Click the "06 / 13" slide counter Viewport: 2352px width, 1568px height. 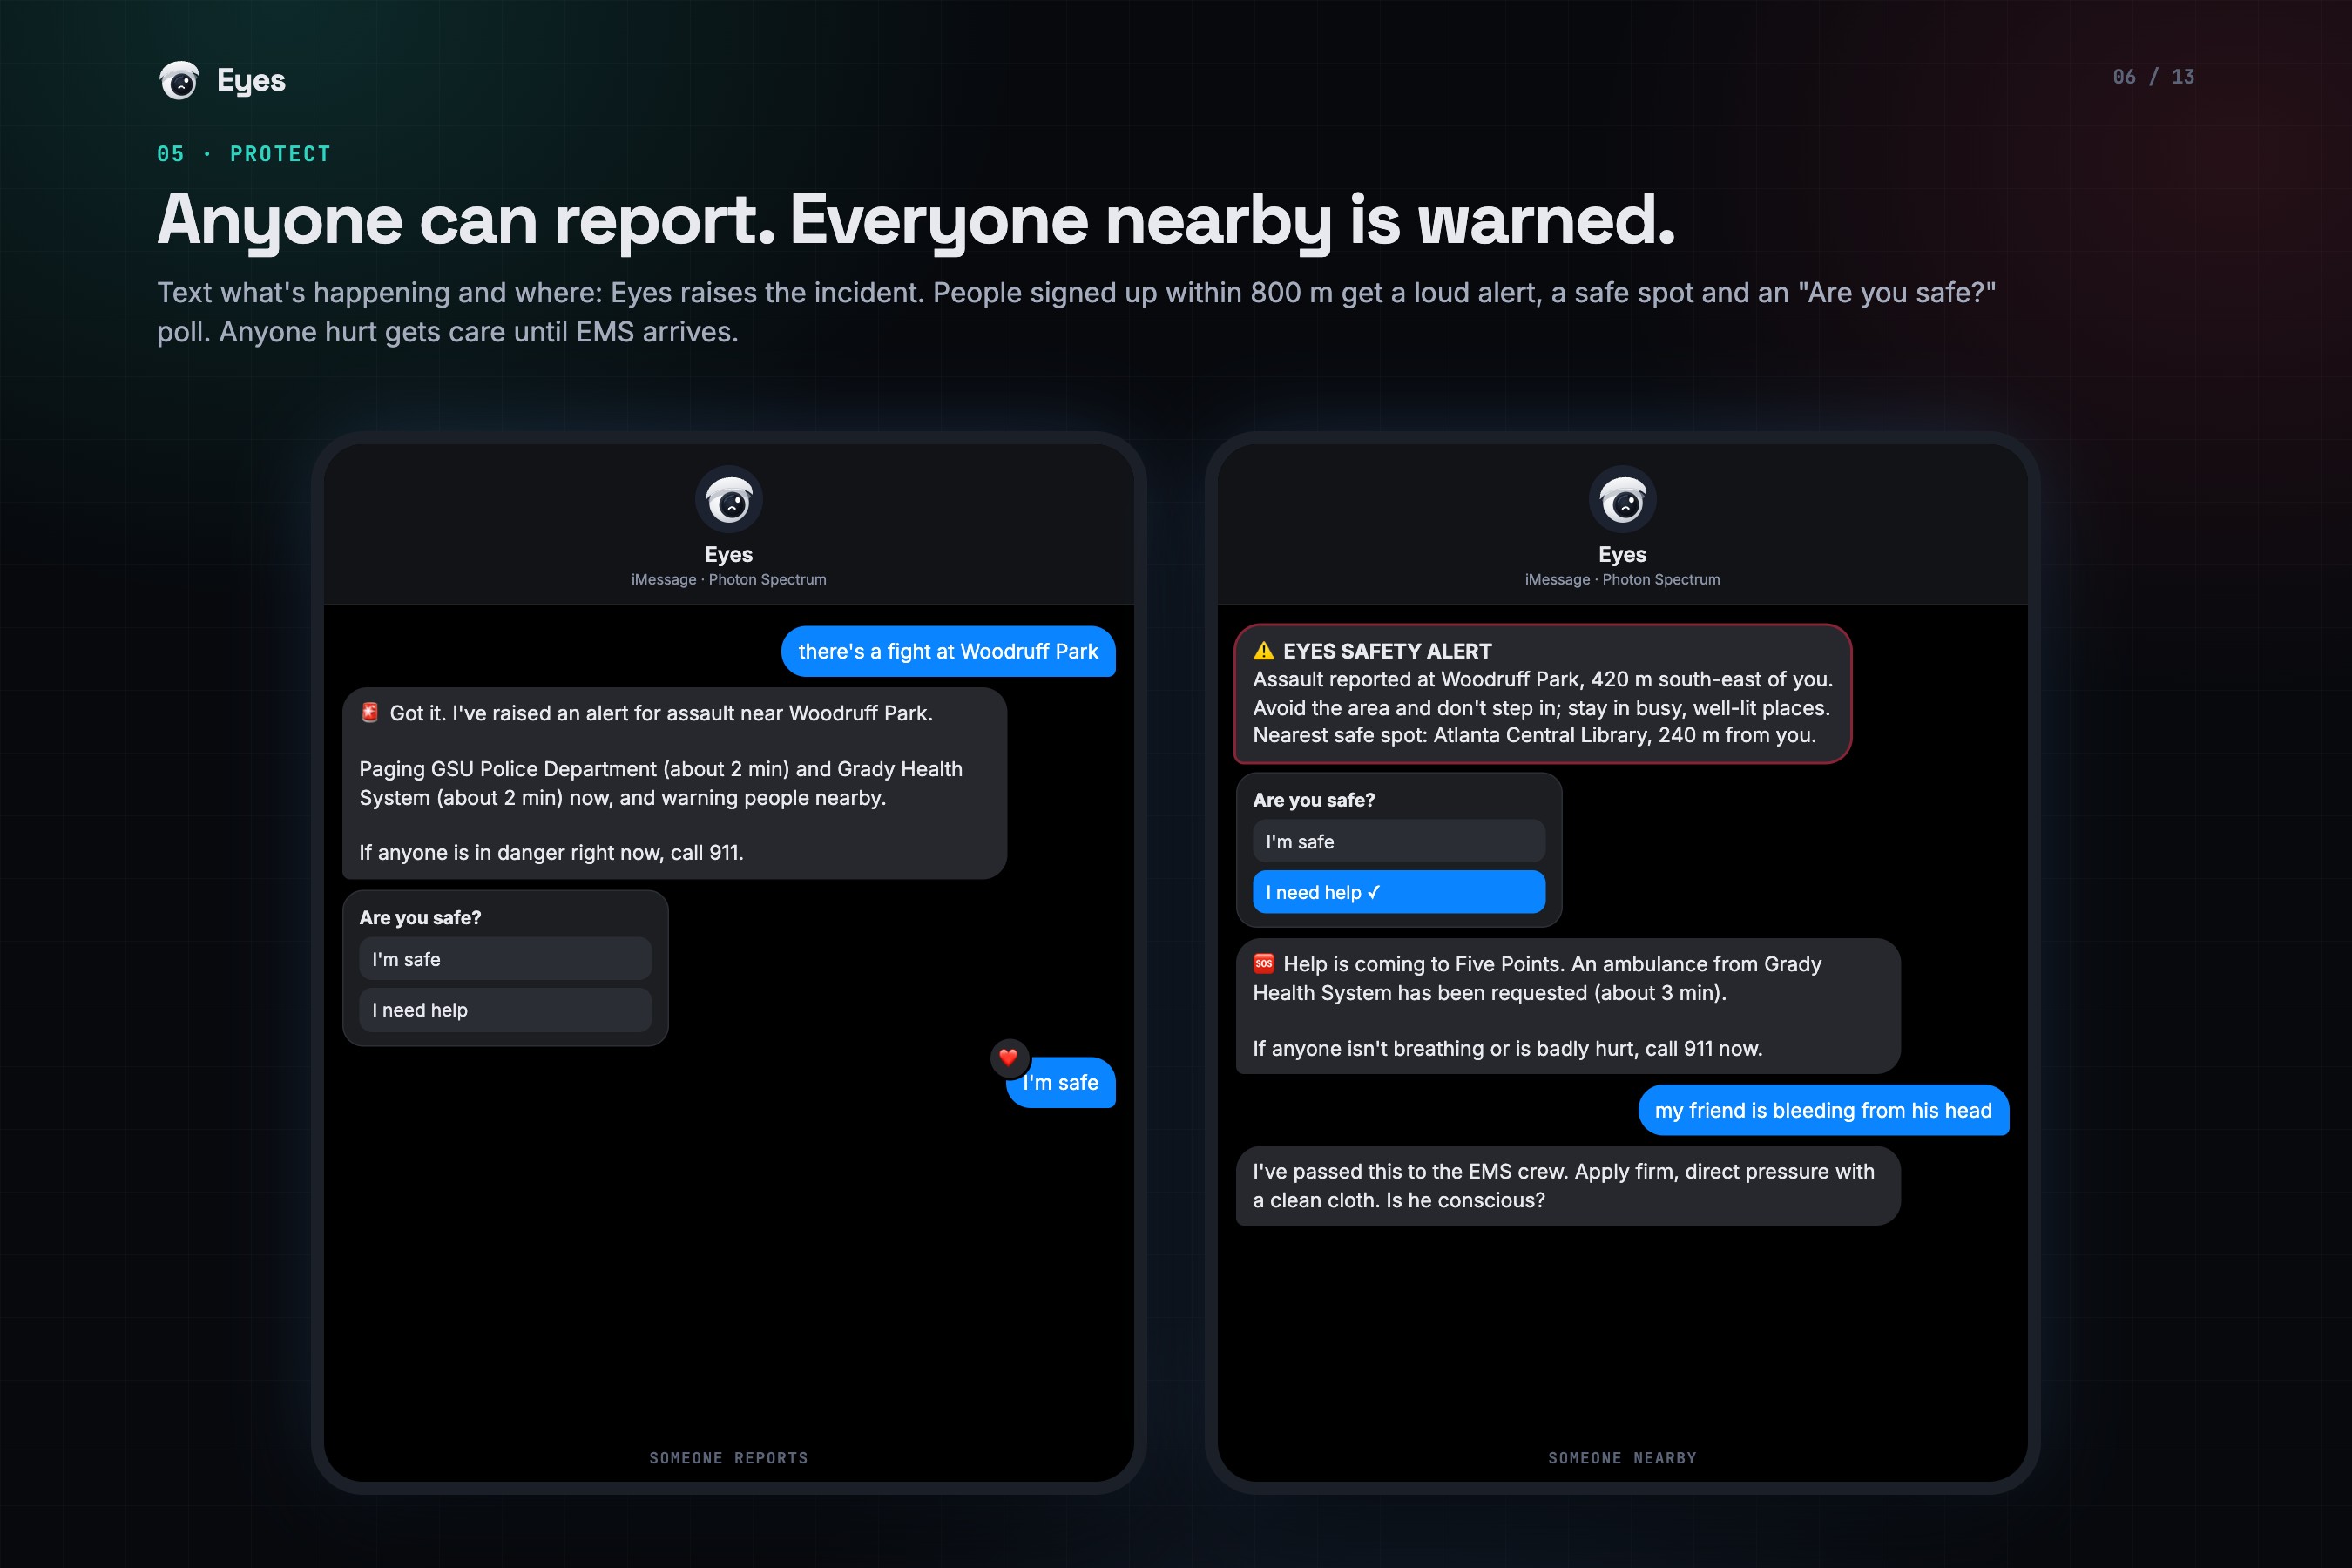click(2153, 77)
